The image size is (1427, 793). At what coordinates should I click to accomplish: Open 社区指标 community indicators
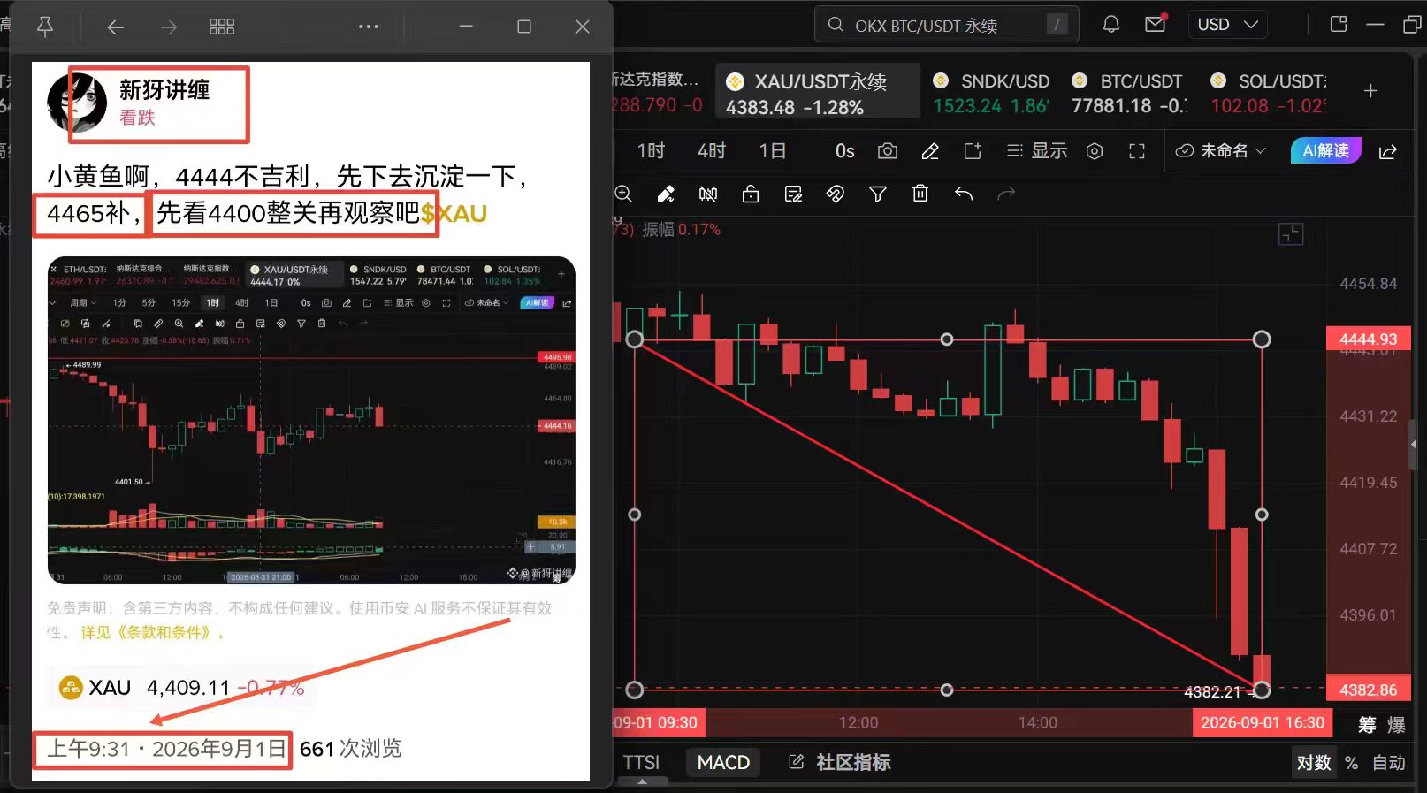840,762
